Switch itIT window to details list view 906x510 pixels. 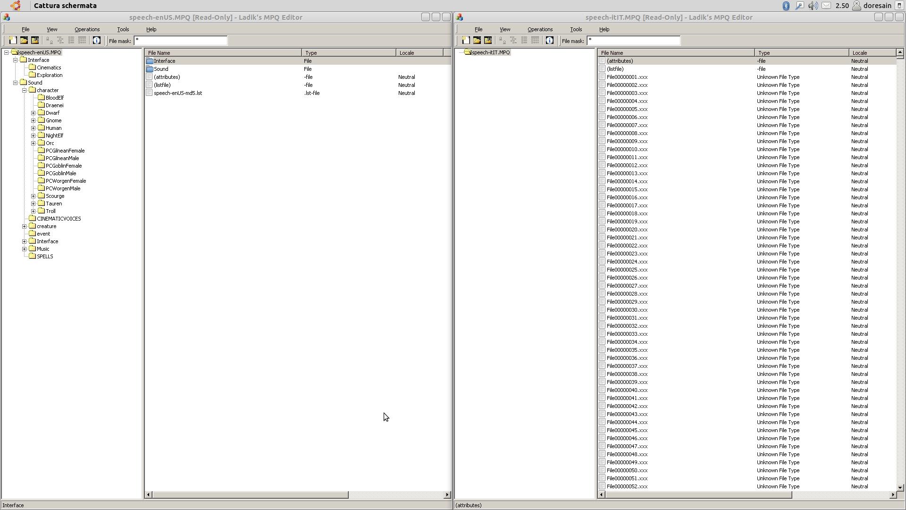[x=535, y=41]
